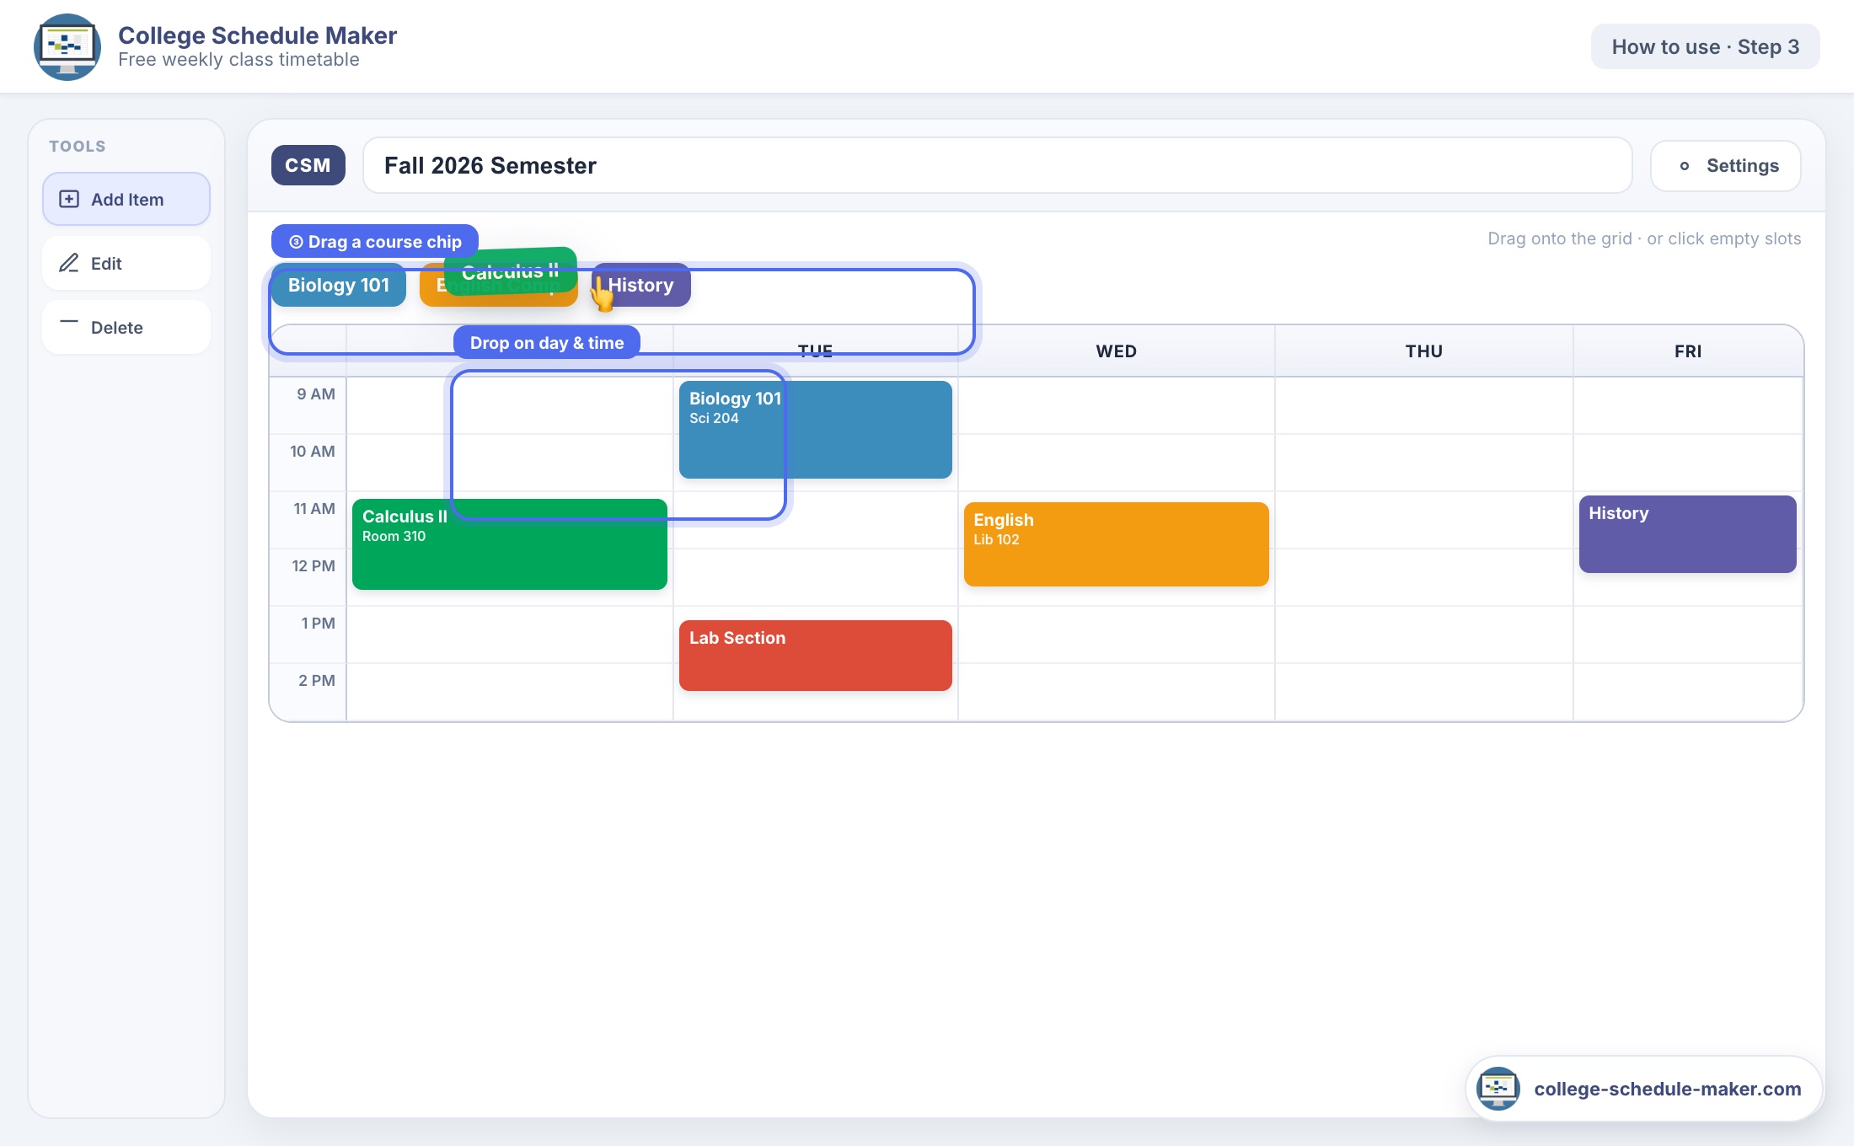The height and width of the screenshot is (1146, 1854).
Task: Click the College Schedule Maker logo icon
Action: tap(67, 46)
